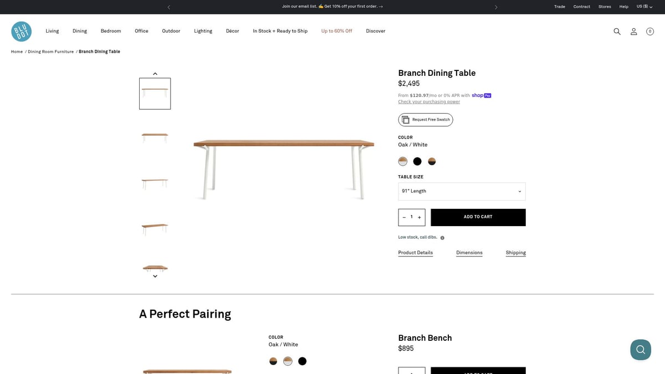The width and height of the screenshot is (665, 374).
Task: Open the search icon
Action: coord(617,31)
